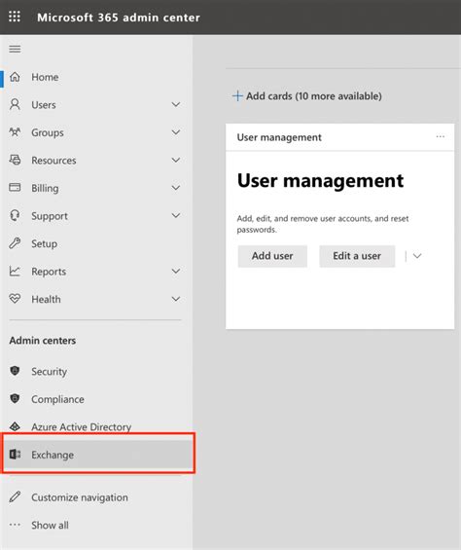Click the Security shield icon
Viewport: 461px width, 550px height.
15,371
